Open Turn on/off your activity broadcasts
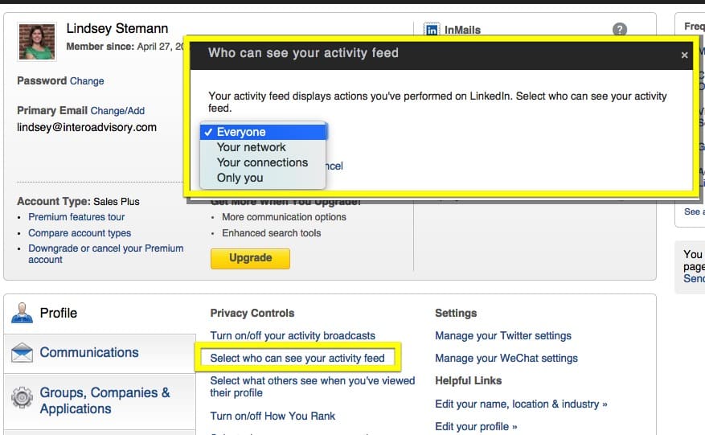705x435 pixels. 293,335
